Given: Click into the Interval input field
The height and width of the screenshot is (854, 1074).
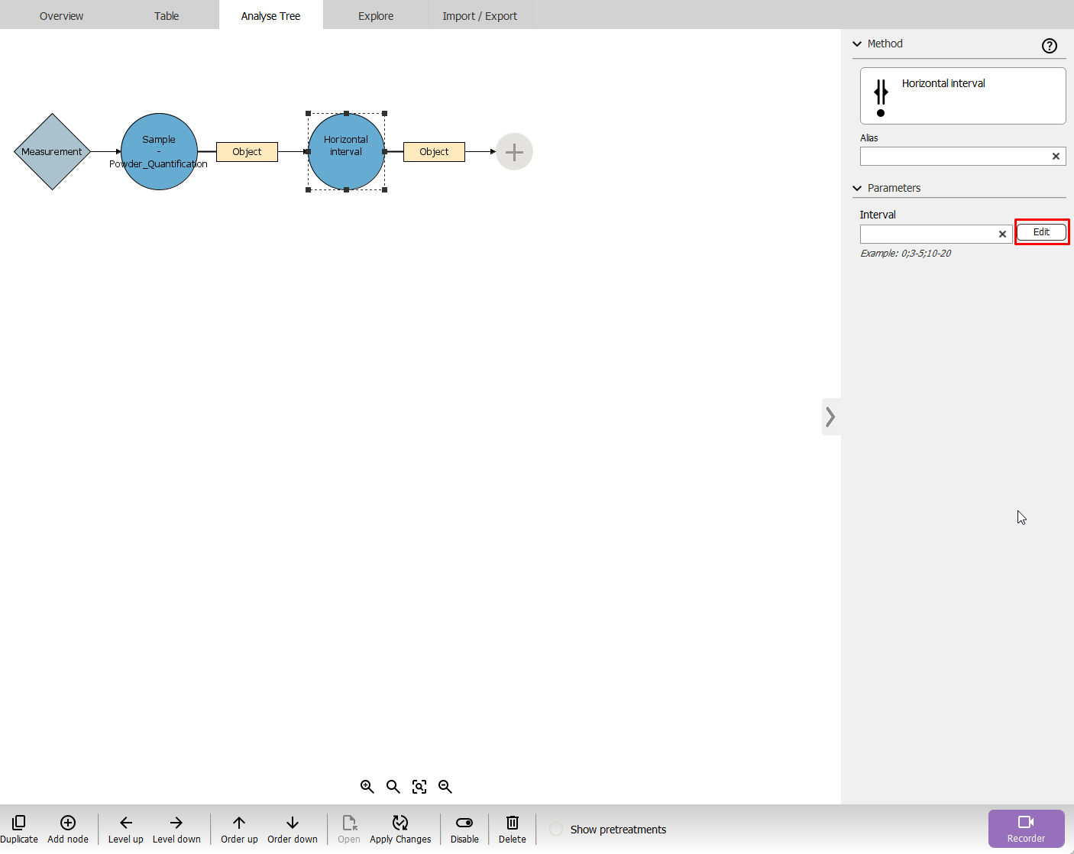Looking at the screenshot, I should (x=927, y=235).
